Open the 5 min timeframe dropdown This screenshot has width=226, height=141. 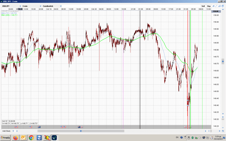[32, 6]
